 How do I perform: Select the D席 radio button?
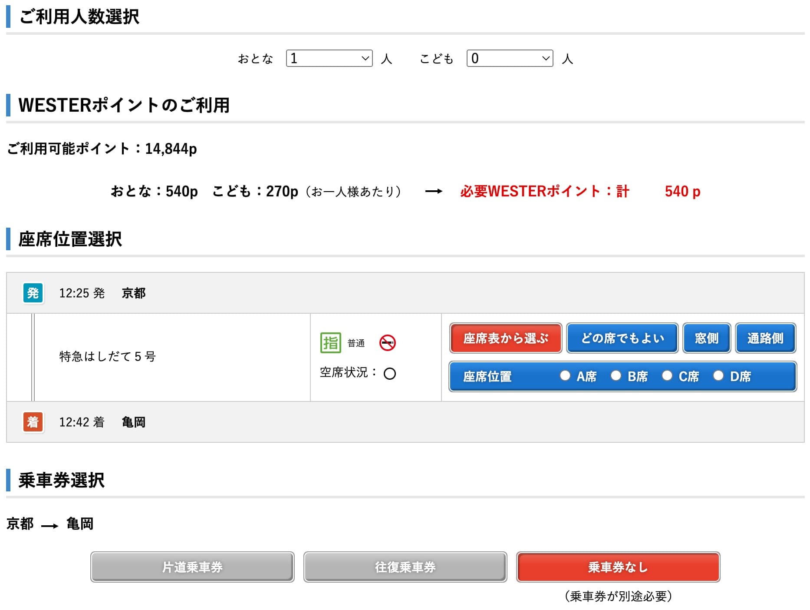[x=718, y=375]
